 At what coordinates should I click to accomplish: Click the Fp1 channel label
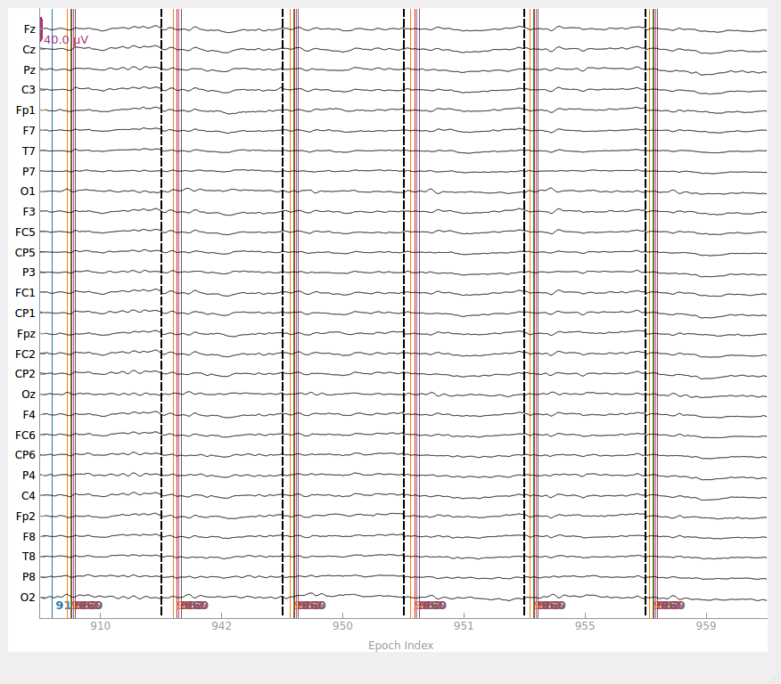point(25,110)
